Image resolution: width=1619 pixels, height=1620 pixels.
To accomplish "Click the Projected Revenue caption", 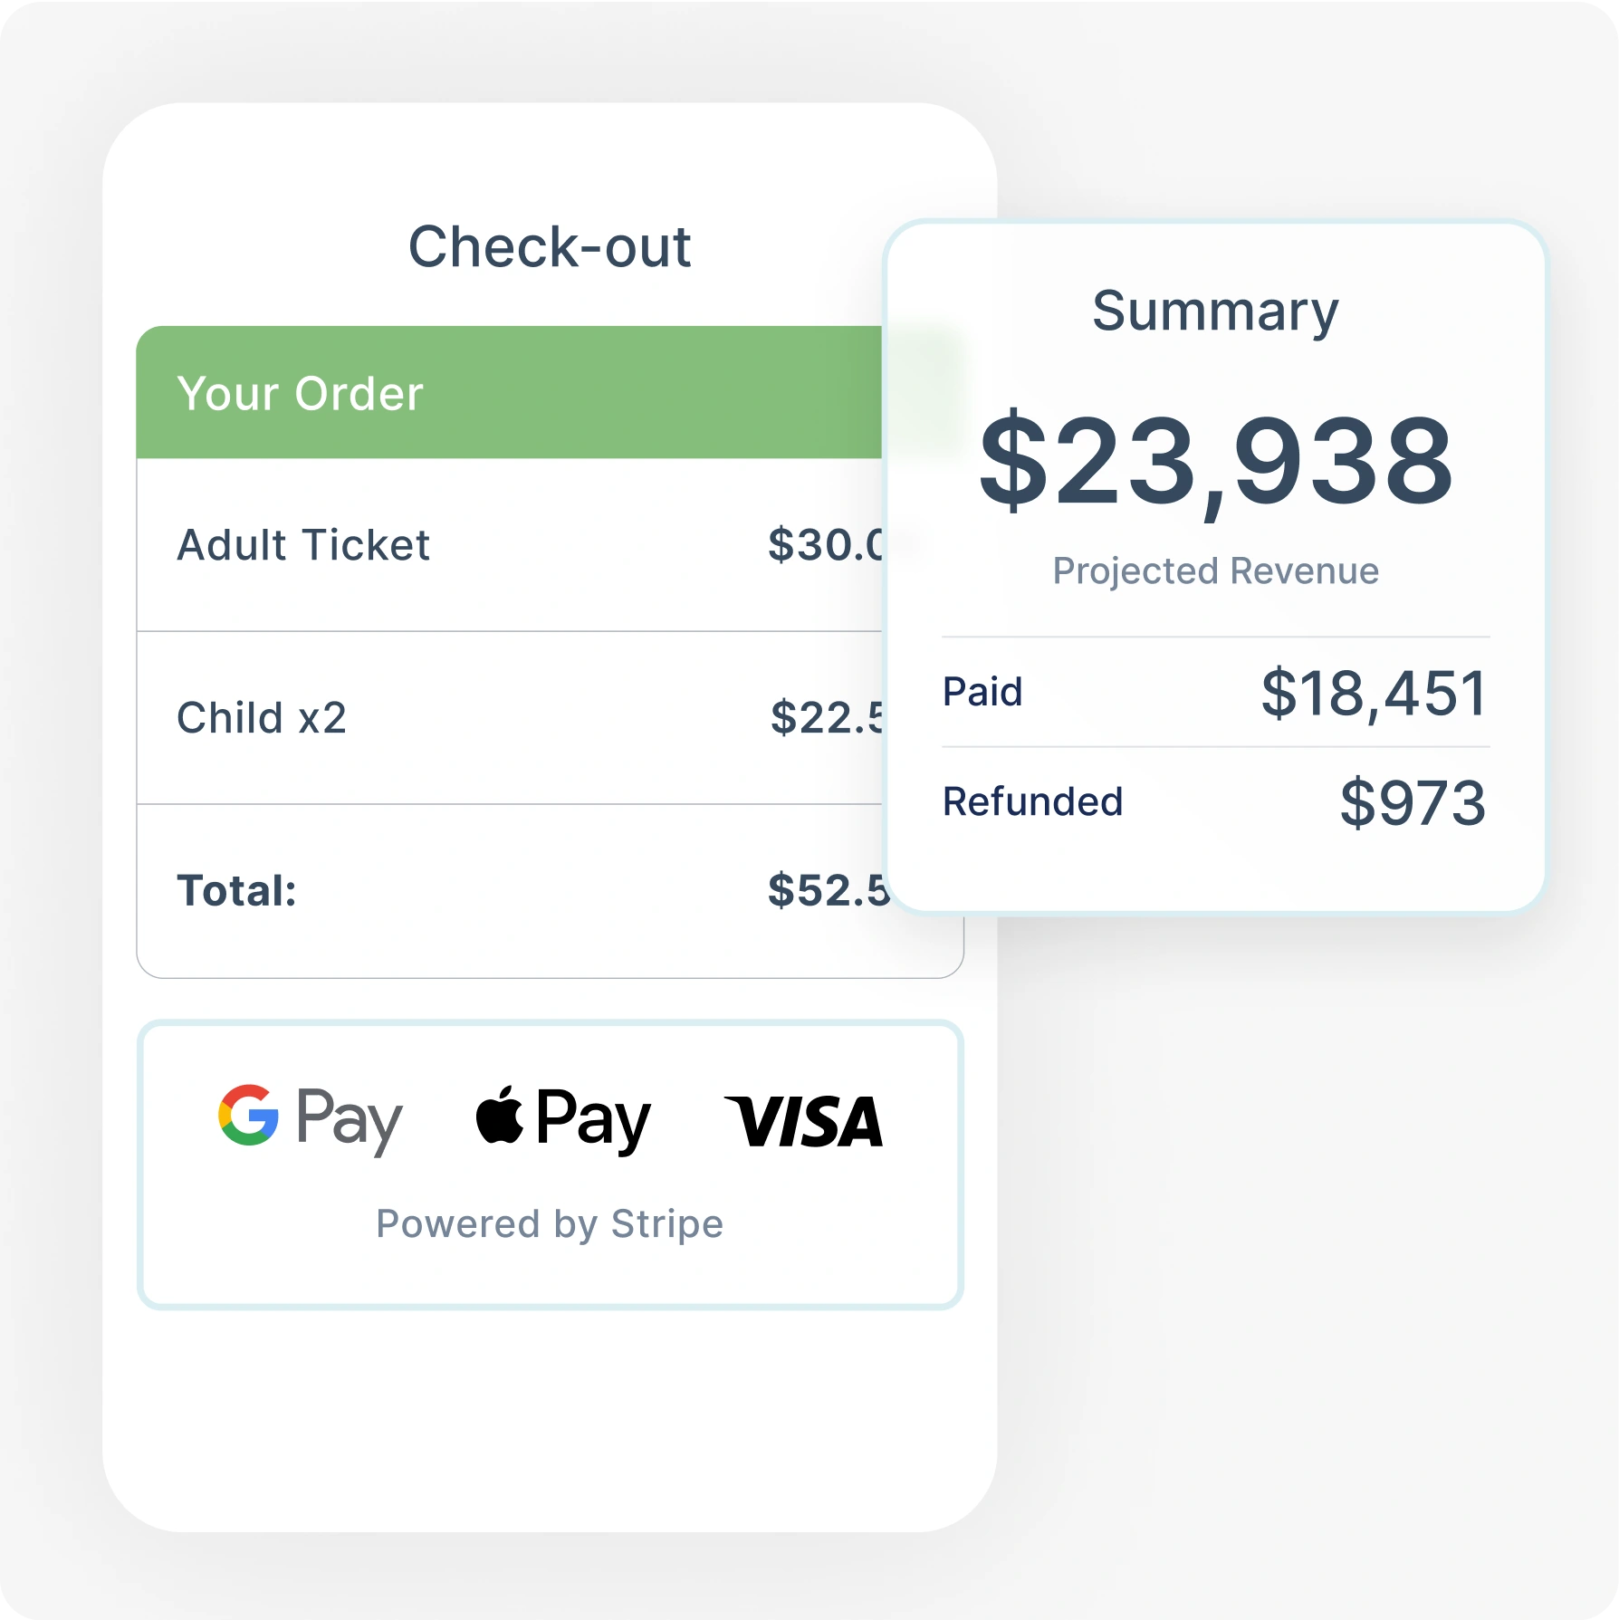I will tap(1215, 571).
